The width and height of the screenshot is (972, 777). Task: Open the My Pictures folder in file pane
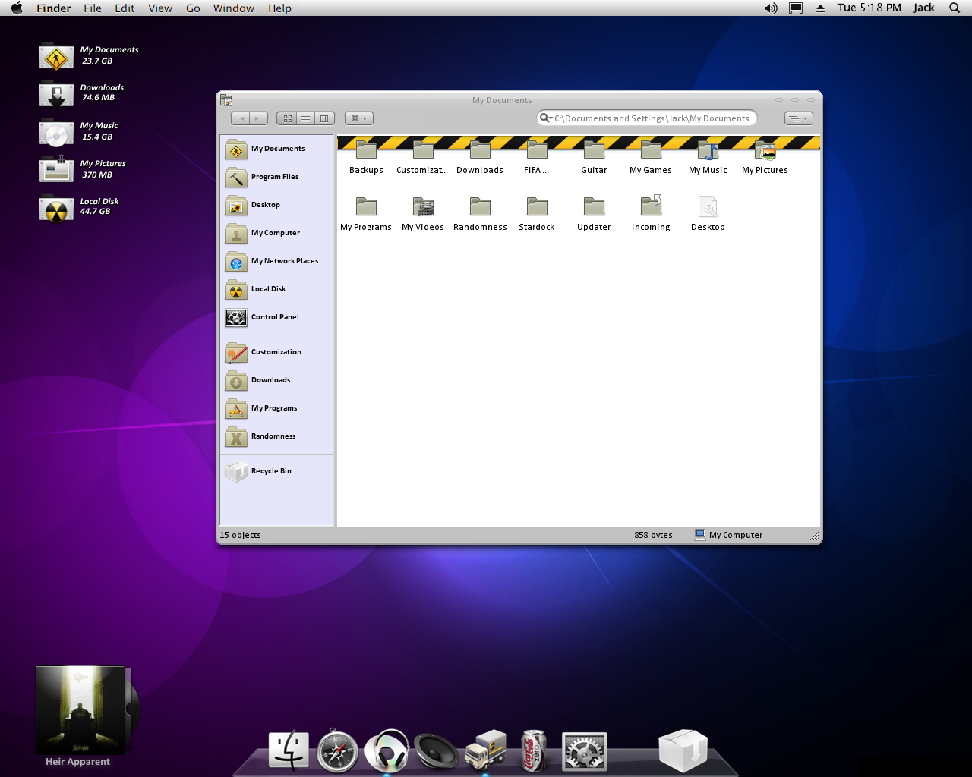(x=765, y=157)
